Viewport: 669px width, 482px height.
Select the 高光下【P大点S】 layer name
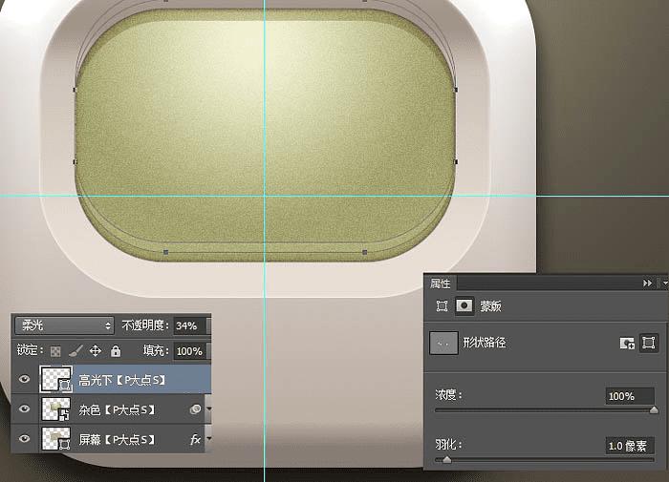point(122,380)
